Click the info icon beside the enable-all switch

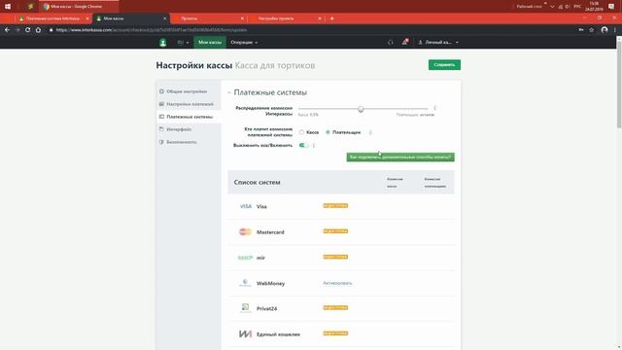tap(314, 146)
